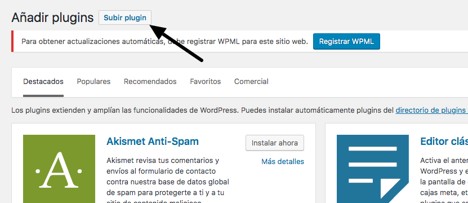View Más detalles for Akismet

click(283, 162)
